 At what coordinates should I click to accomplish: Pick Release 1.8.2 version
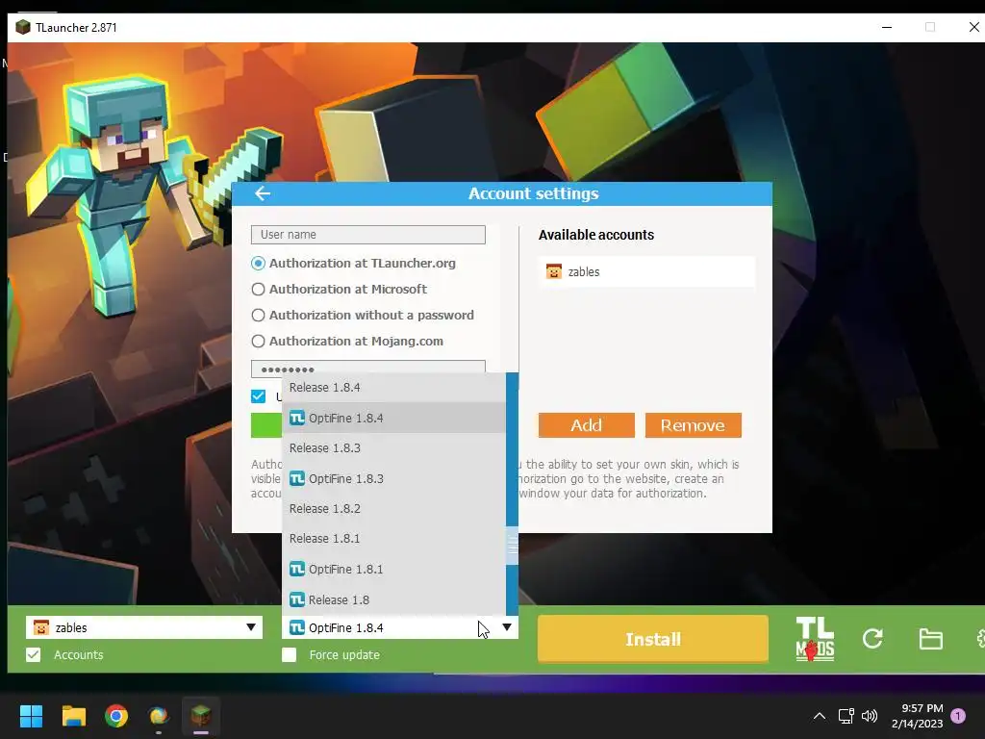click(x=393, y=508)
